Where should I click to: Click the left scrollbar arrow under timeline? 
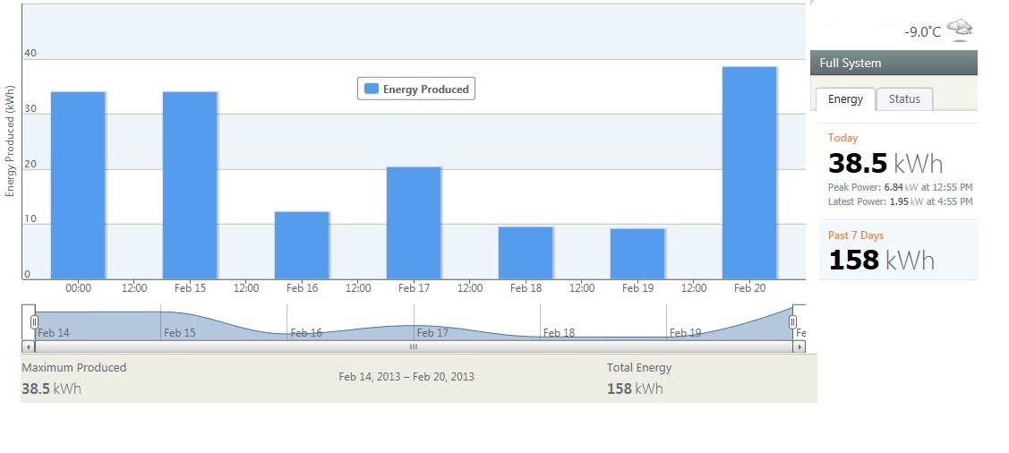[27, 346]
